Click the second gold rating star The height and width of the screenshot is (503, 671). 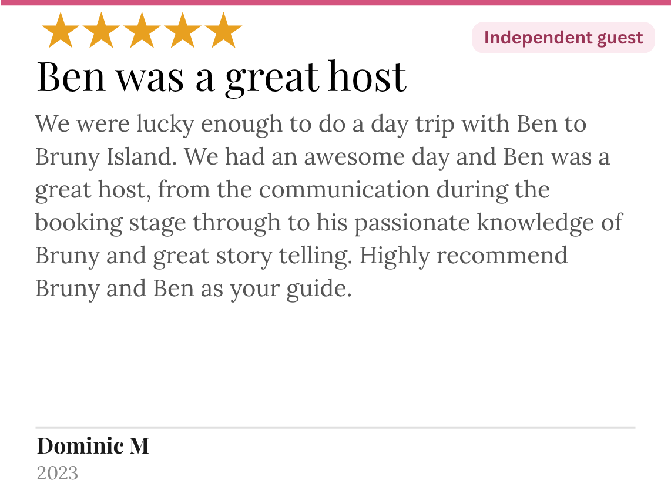tap(101, 30)
